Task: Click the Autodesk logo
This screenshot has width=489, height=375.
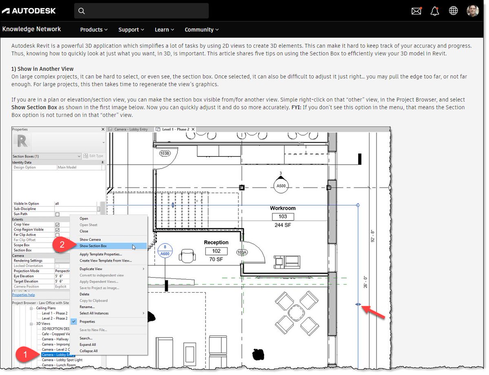Action: 29,11
